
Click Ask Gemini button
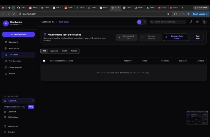(201, 8)
